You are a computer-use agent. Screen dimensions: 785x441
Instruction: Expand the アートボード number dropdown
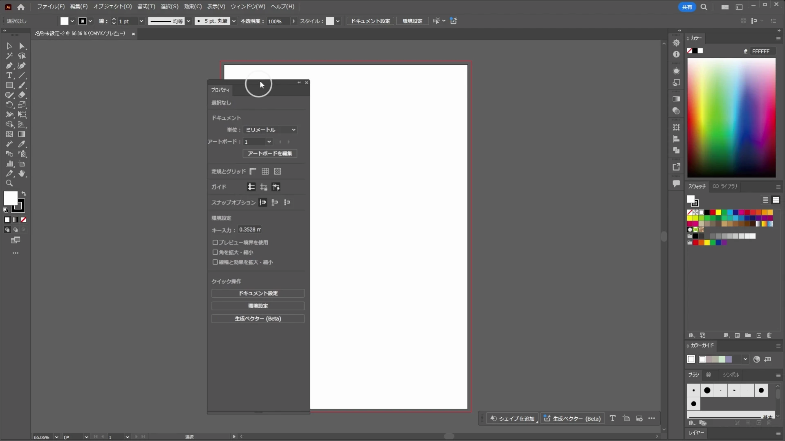[269, 142]
